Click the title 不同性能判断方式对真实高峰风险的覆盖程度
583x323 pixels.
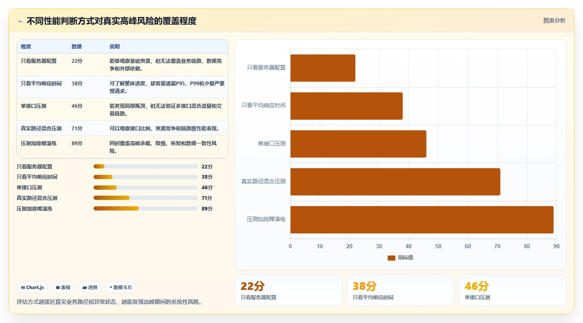coord(111,21)
